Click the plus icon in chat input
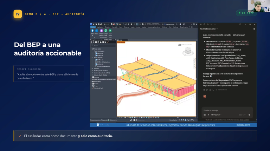This screenshot has height=151, width=270. click(x=208, y=115)
